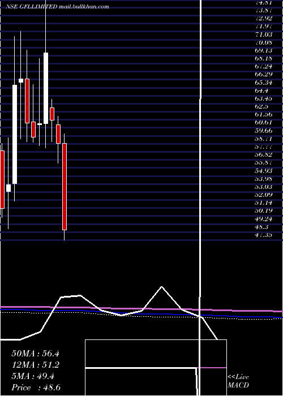This screenshot has width=283, height=396.
Task: Click the 12MA : 51.2 reading
Action: point(35,365)
